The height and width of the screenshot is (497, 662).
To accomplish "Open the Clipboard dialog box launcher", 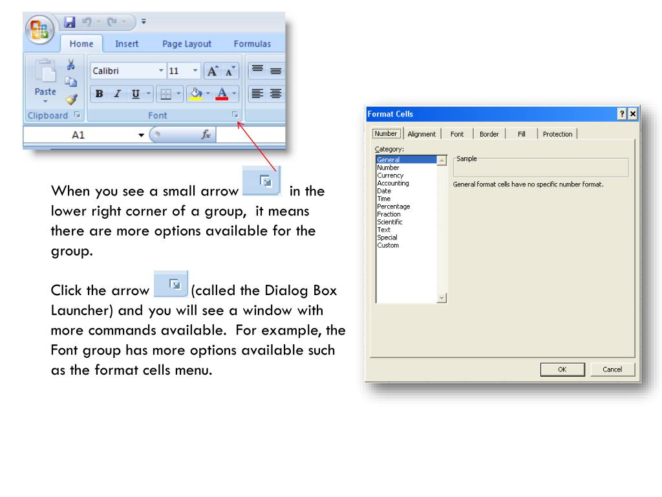I will click(78, 115).
